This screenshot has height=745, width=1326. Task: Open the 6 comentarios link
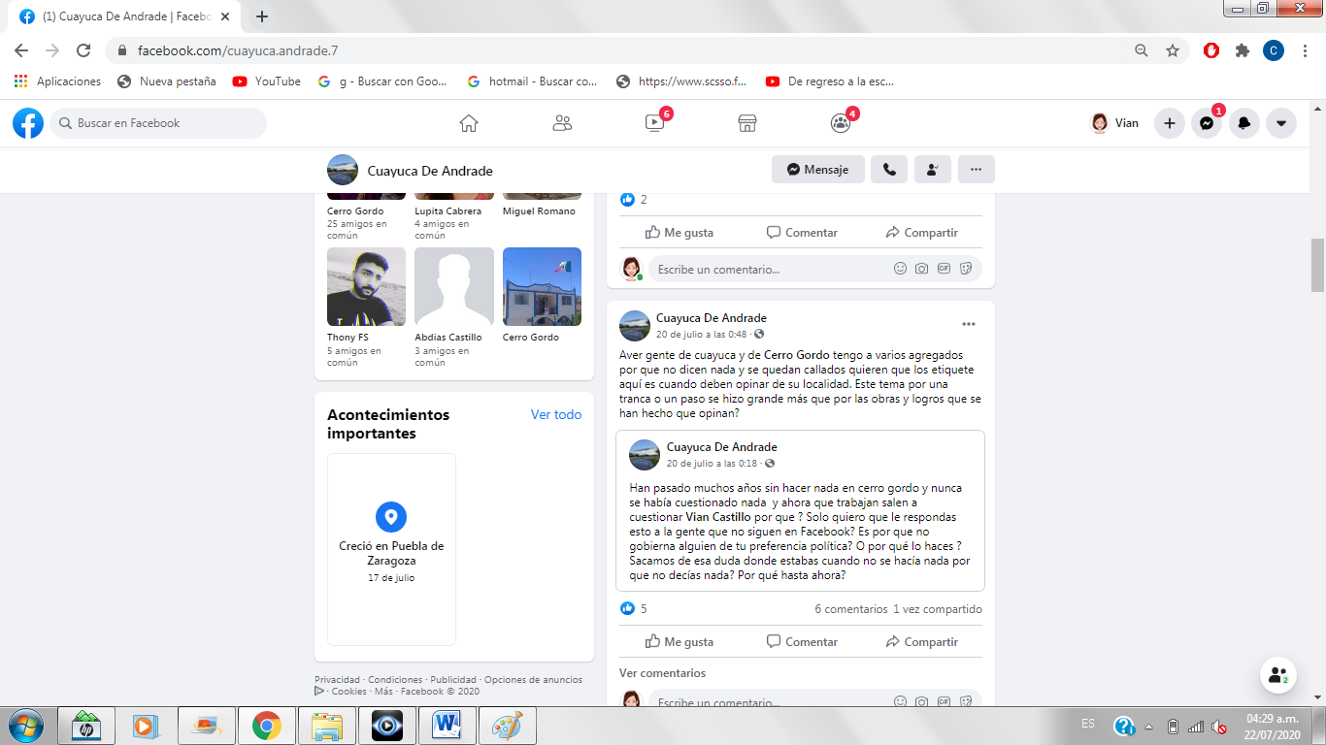(851, 609)
